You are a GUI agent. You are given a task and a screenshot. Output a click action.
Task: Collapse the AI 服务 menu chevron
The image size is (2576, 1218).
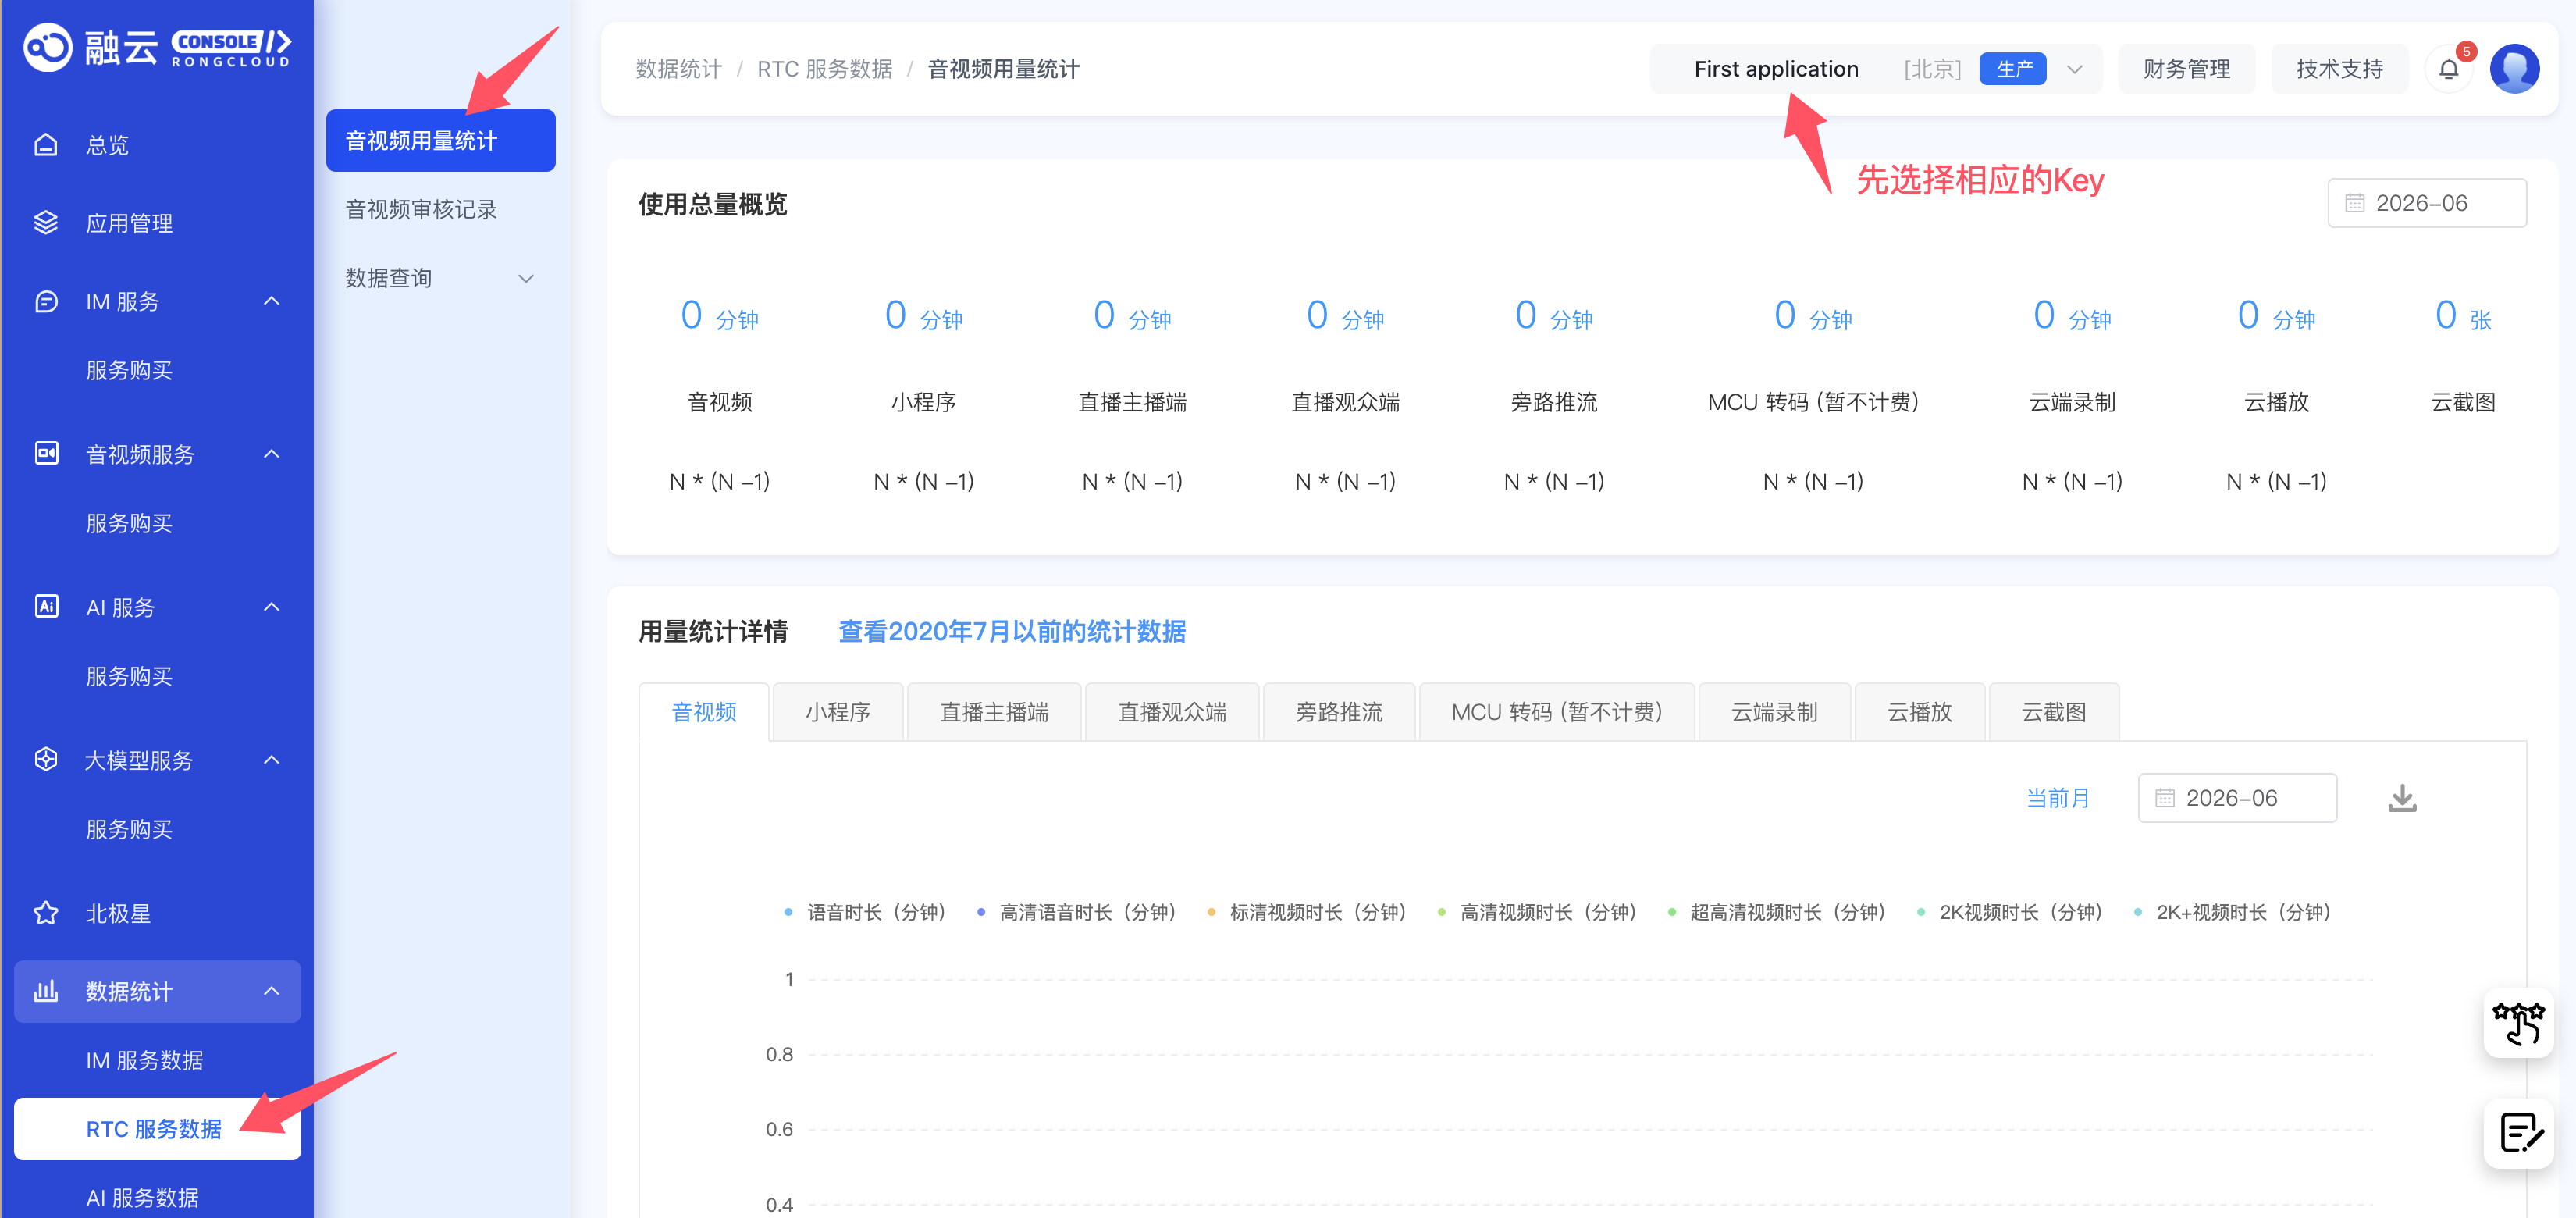(271, 607)
